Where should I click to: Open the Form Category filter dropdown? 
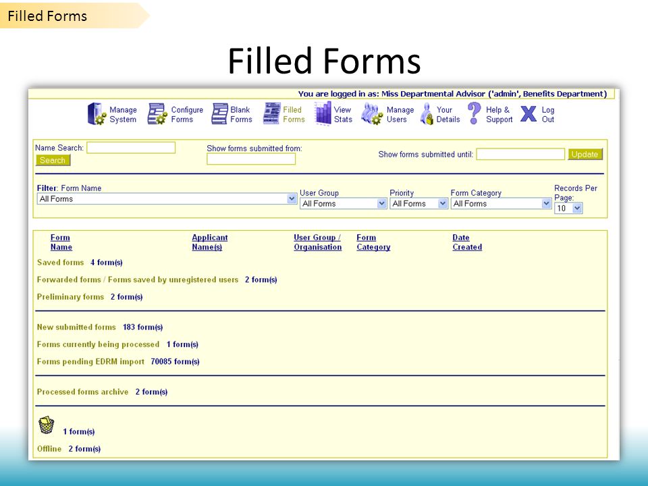501,203
